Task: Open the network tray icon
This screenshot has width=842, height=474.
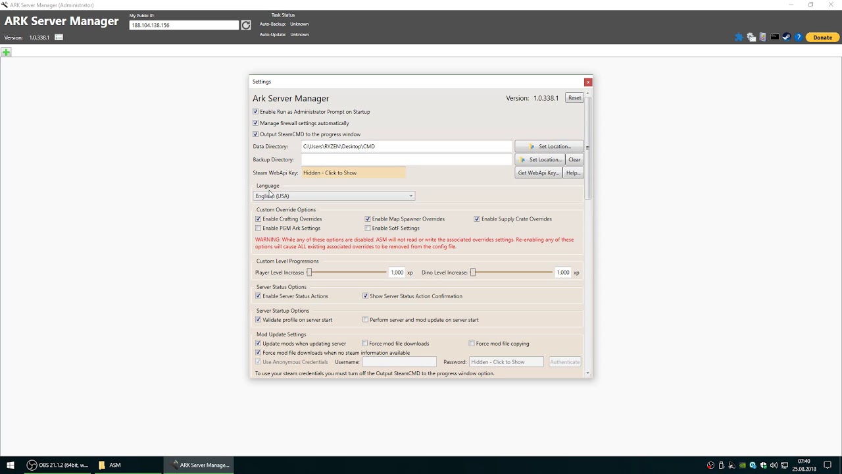Action: 784,465
